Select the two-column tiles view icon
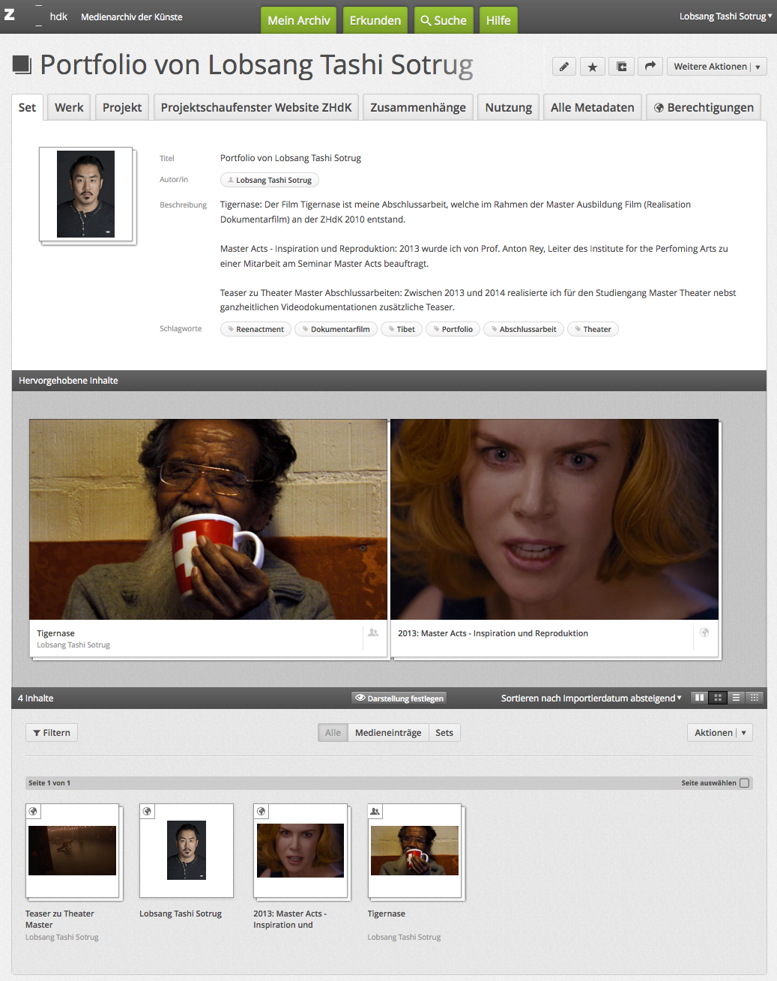This screenshot has width=777, height=981. coord(699,698)
